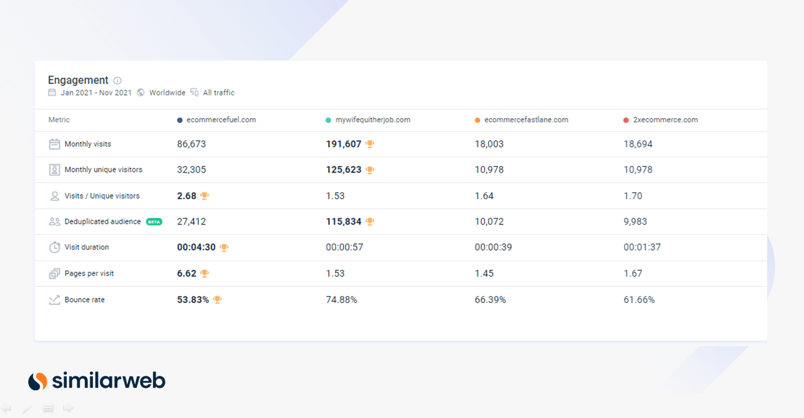Go to next slide arrow
Viewport: 804px width, 418px height.
(68, 408)
